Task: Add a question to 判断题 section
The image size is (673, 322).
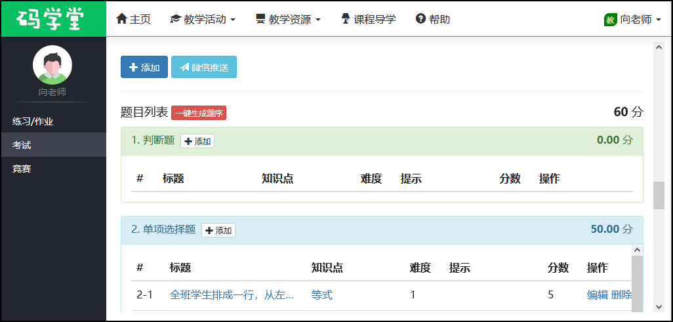Action: point(197,141)
